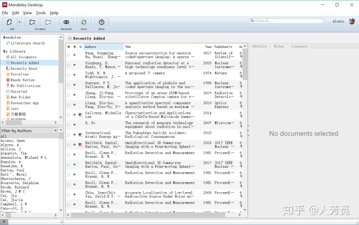Image resolution: width=359 pixels, height=225 pixels.
Task: Click the Add document toolbar icon
Action: coord(9,22)
